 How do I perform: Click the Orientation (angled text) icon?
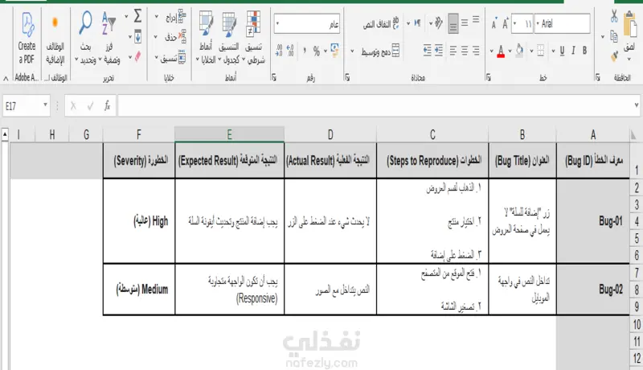point(438,23)
